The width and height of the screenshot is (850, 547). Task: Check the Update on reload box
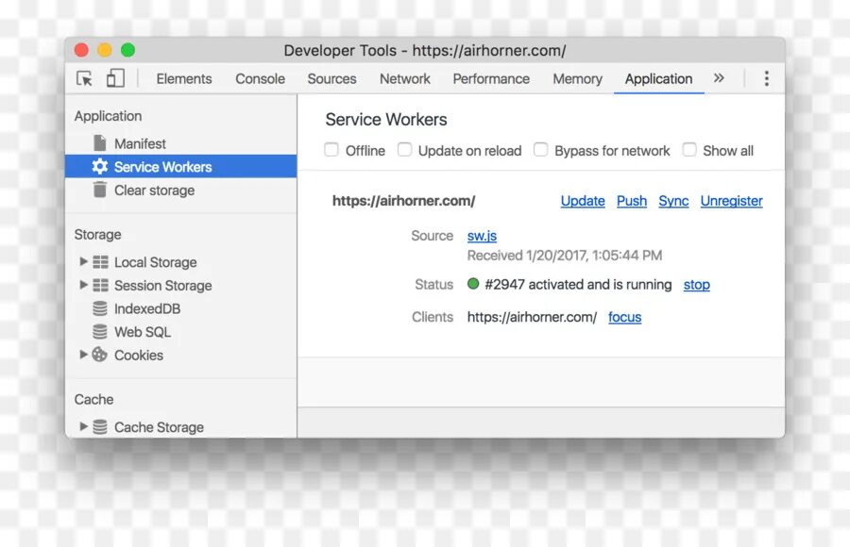pyautogui.click(x=404, y=149)
